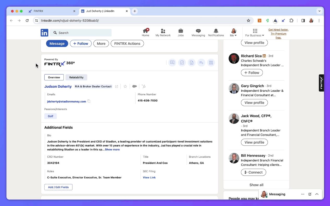Open the Jobs briefcase icon

(181, 33)
